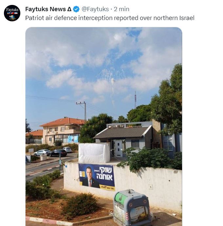Open the Faytuks News display name
Image resolution: width=223 pixels, height=226 pixels.
click(x=46, y=9)
